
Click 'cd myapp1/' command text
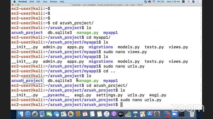[x=99, y=37]
